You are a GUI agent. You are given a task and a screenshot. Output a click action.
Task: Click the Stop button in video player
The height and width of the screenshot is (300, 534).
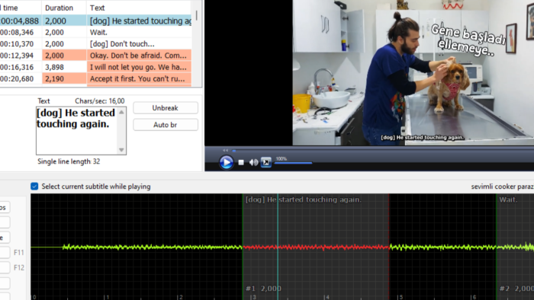tap(241, 163)
